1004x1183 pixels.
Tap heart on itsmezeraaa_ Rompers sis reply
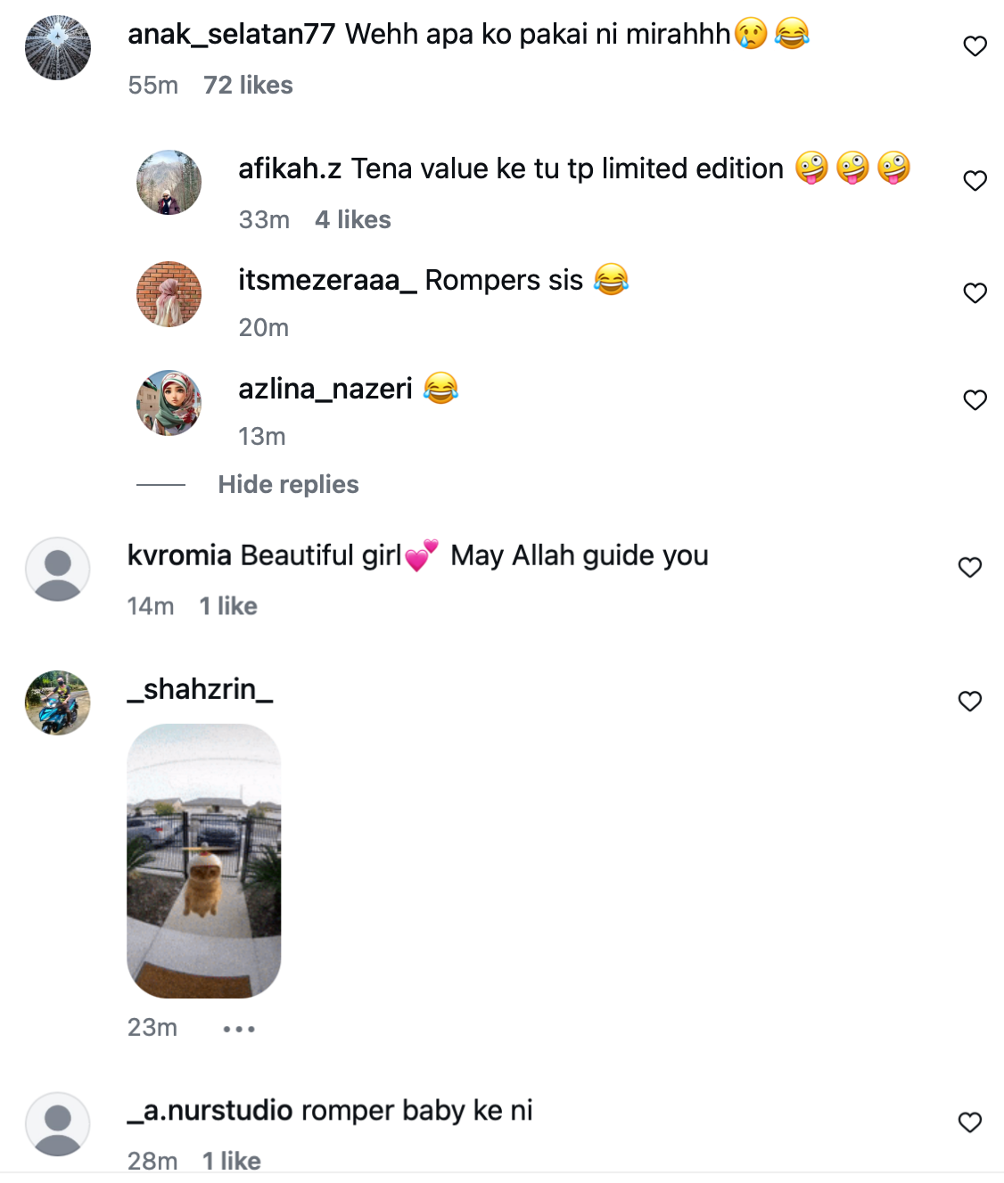975,293
